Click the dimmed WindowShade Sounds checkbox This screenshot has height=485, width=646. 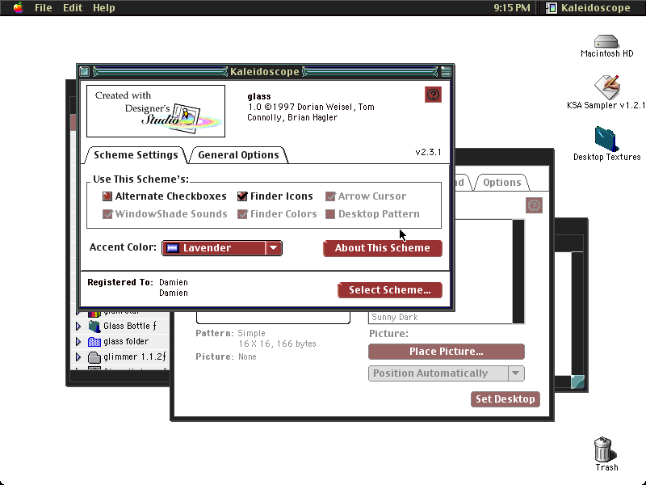(107, 214)
